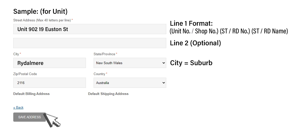The image size is (306, 140).
Task: Click the Zip/Postal Code field label
Action: [25, 74]
